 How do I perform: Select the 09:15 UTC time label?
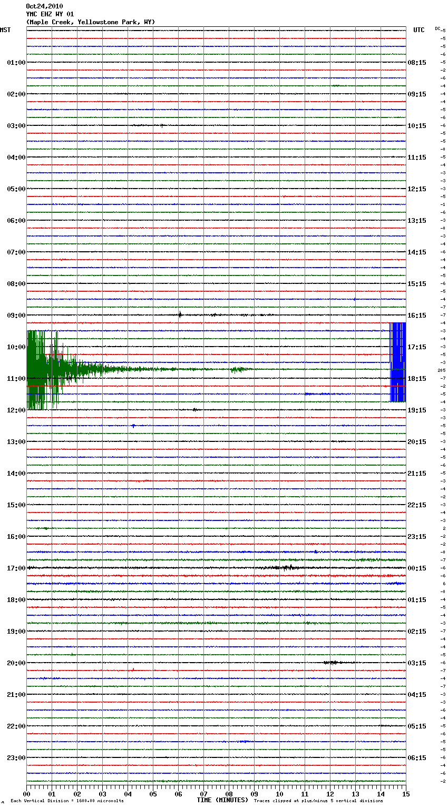(417, 94)
